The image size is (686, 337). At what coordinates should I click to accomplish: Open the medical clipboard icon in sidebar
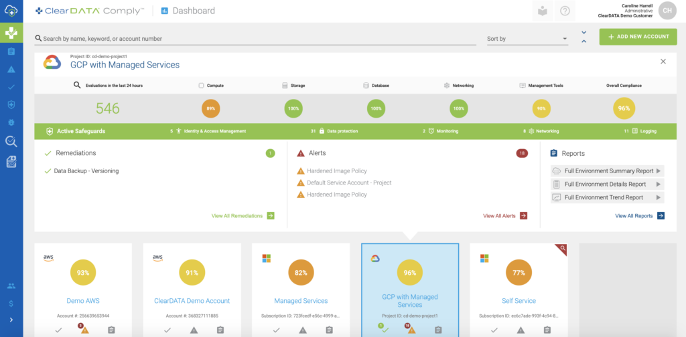[11, 162]
